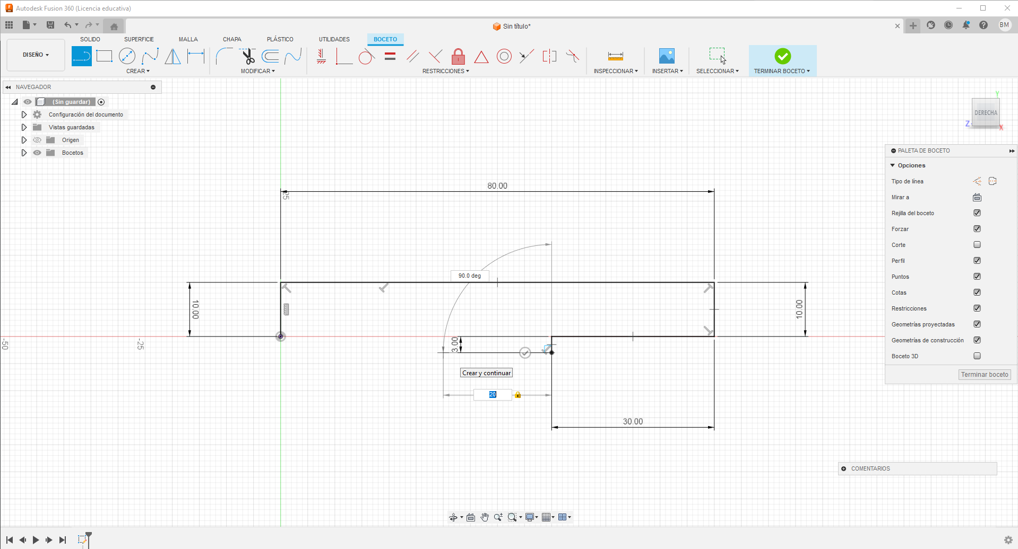
Task: Expand the COMENTARIOS panel
Action: click(844, 468)
